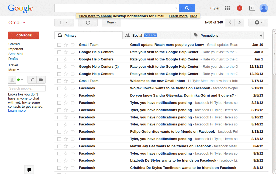Go to the newer messages arrow
The width and height of the screenshot is (276, 174).
[230, 22]
